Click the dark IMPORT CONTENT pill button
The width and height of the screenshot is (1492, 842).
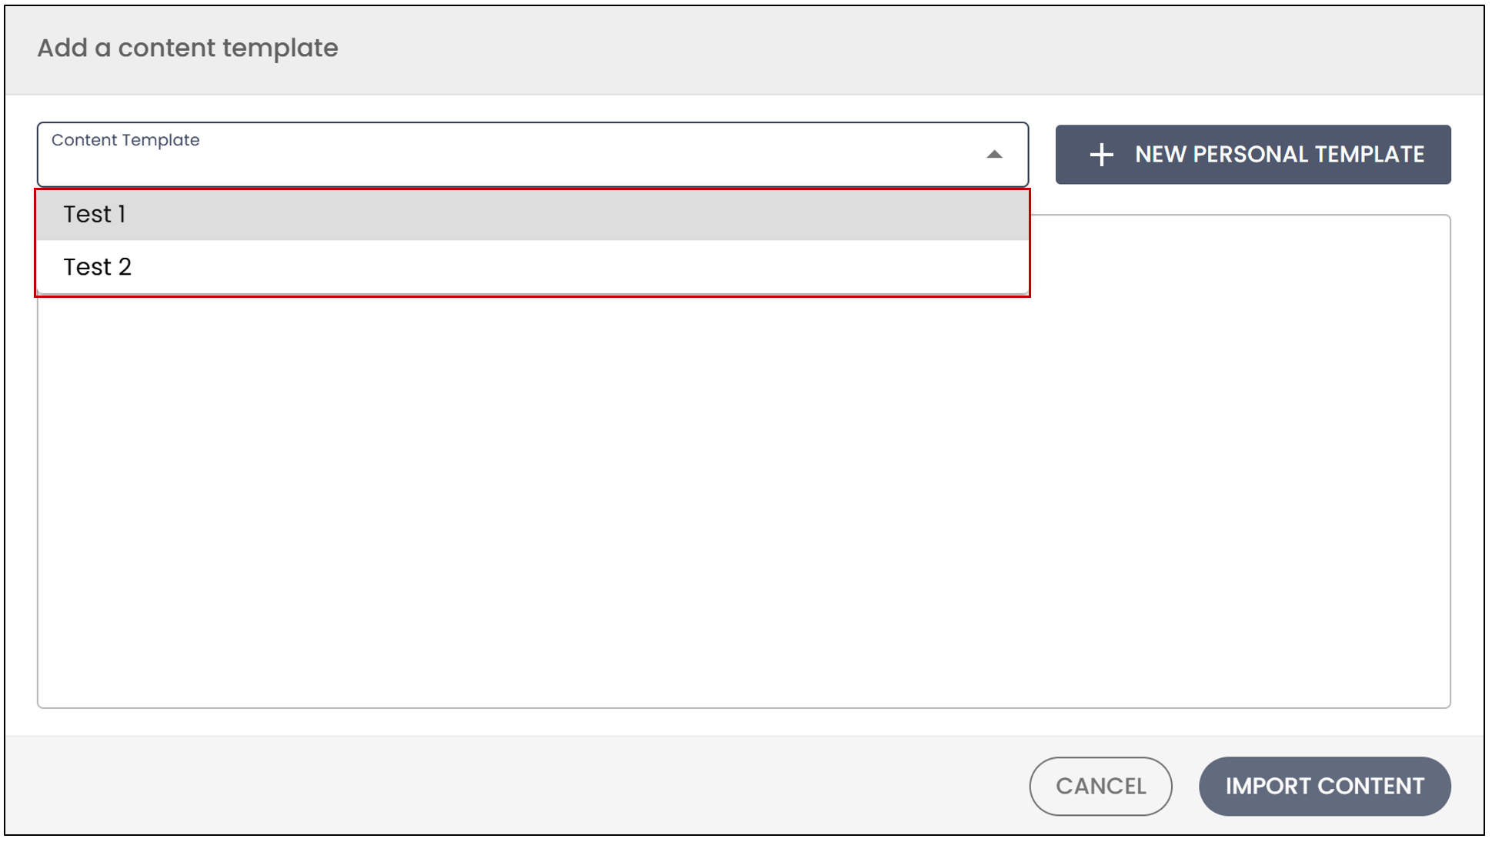pyautogui.click(x=1324, y=786)
